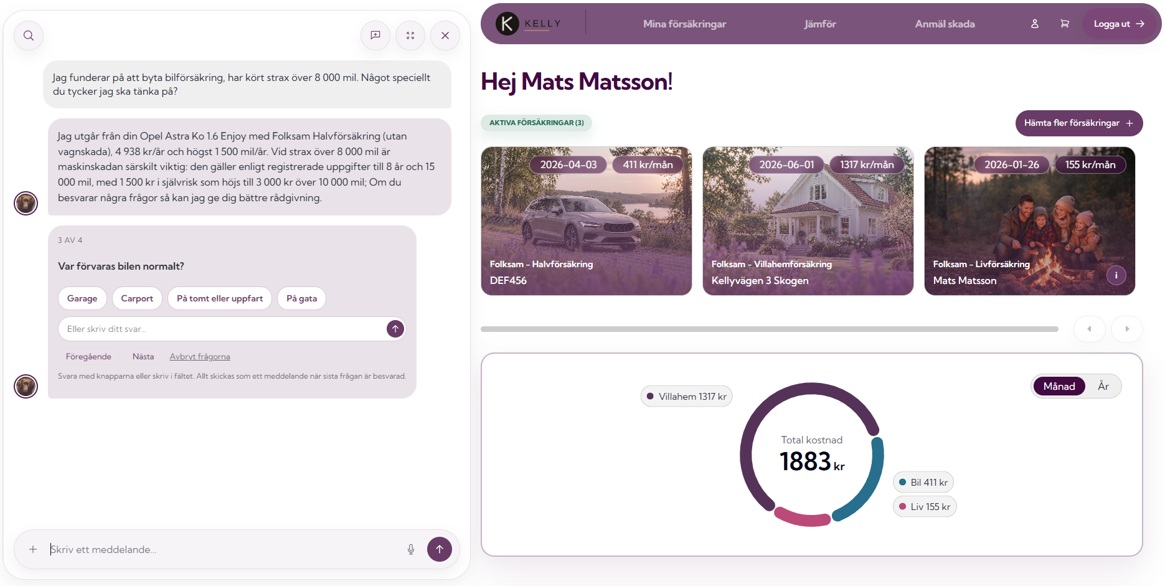This screenshot has width=1165, height=586.
Task: Click the chat feedback speech-bubble icon
Action: point(375,35)
